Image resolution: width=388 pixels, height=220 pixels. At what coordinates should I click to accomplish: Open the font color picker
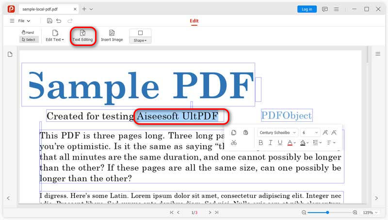click(291, 143)
